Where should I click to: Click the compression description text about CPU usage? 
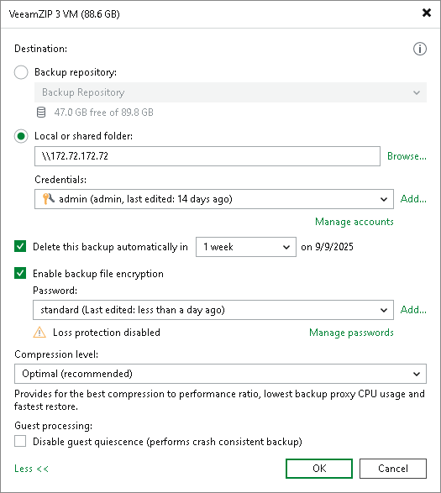(219, 400)
